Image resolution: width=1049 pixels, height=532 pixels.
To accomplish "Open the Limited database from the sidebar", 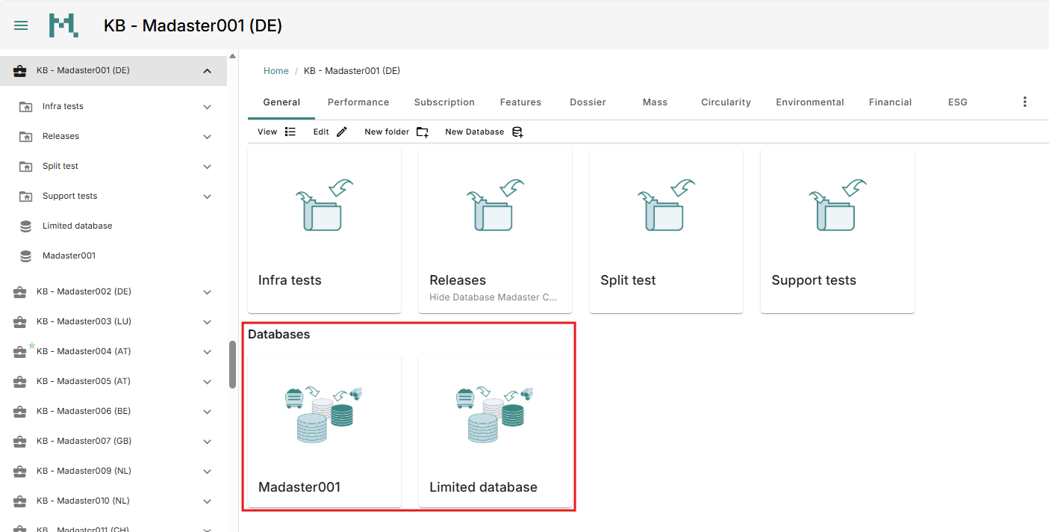I will tap(75, 225).
